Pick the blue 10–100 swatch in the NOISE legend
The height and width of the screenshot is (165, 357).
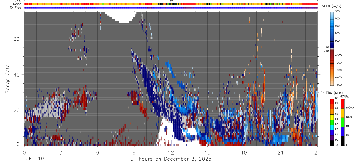point(342,132)
